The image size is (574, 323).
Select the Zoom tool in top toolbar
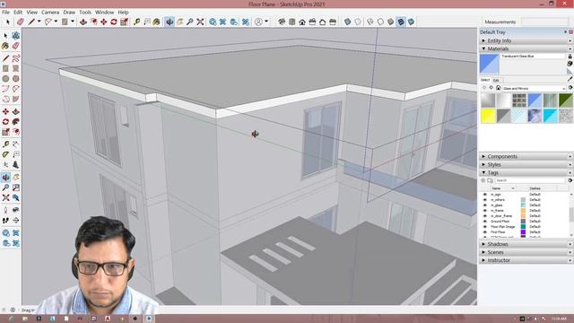(x=189, y=22)
